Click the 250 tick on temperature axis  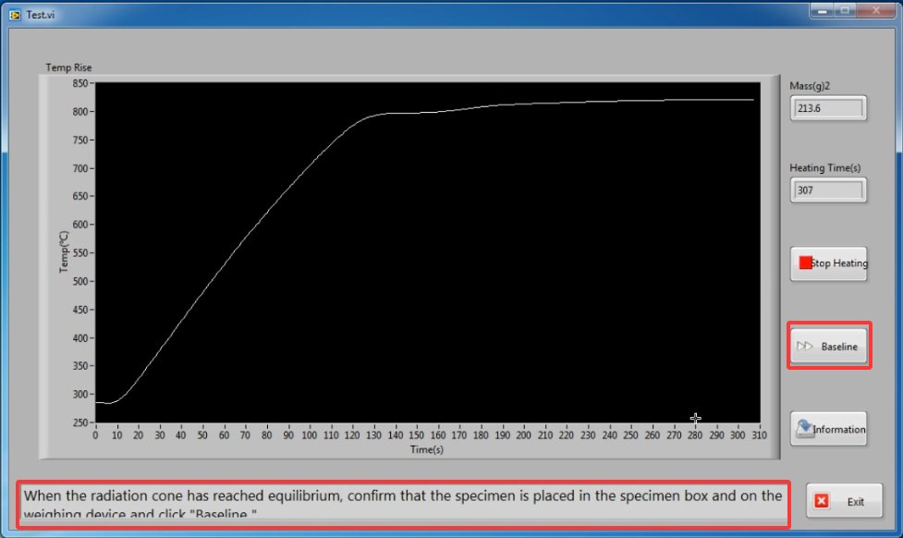coord(80,422)
